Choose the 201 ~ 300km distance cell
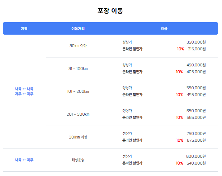The width and height of the screenshot is (222, 176). [78, 114]
